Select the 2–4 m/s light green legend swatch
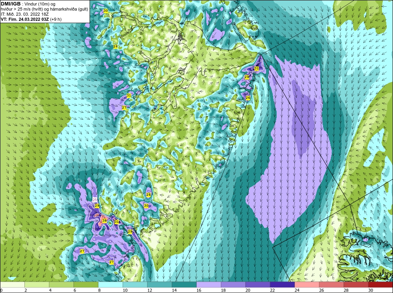 [37, 284]
